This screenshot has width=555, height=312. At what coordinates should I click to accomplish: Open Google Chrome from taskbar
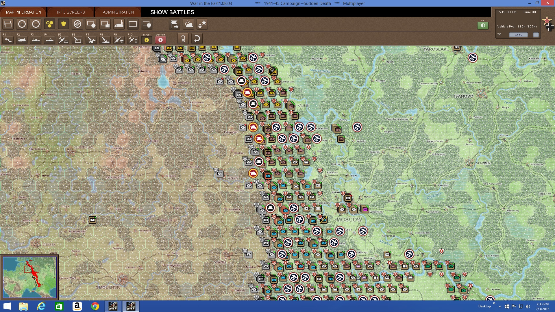tap(95, 306)
